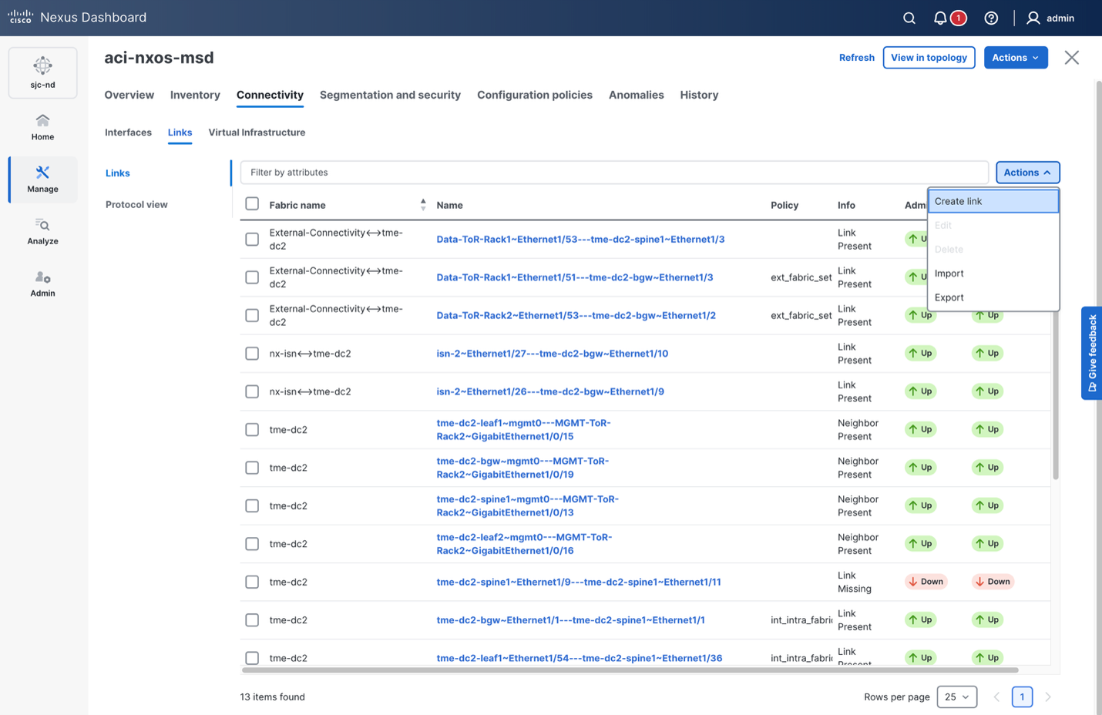Check isn-2 Ethernet1/26 link row

coord(252,391)
